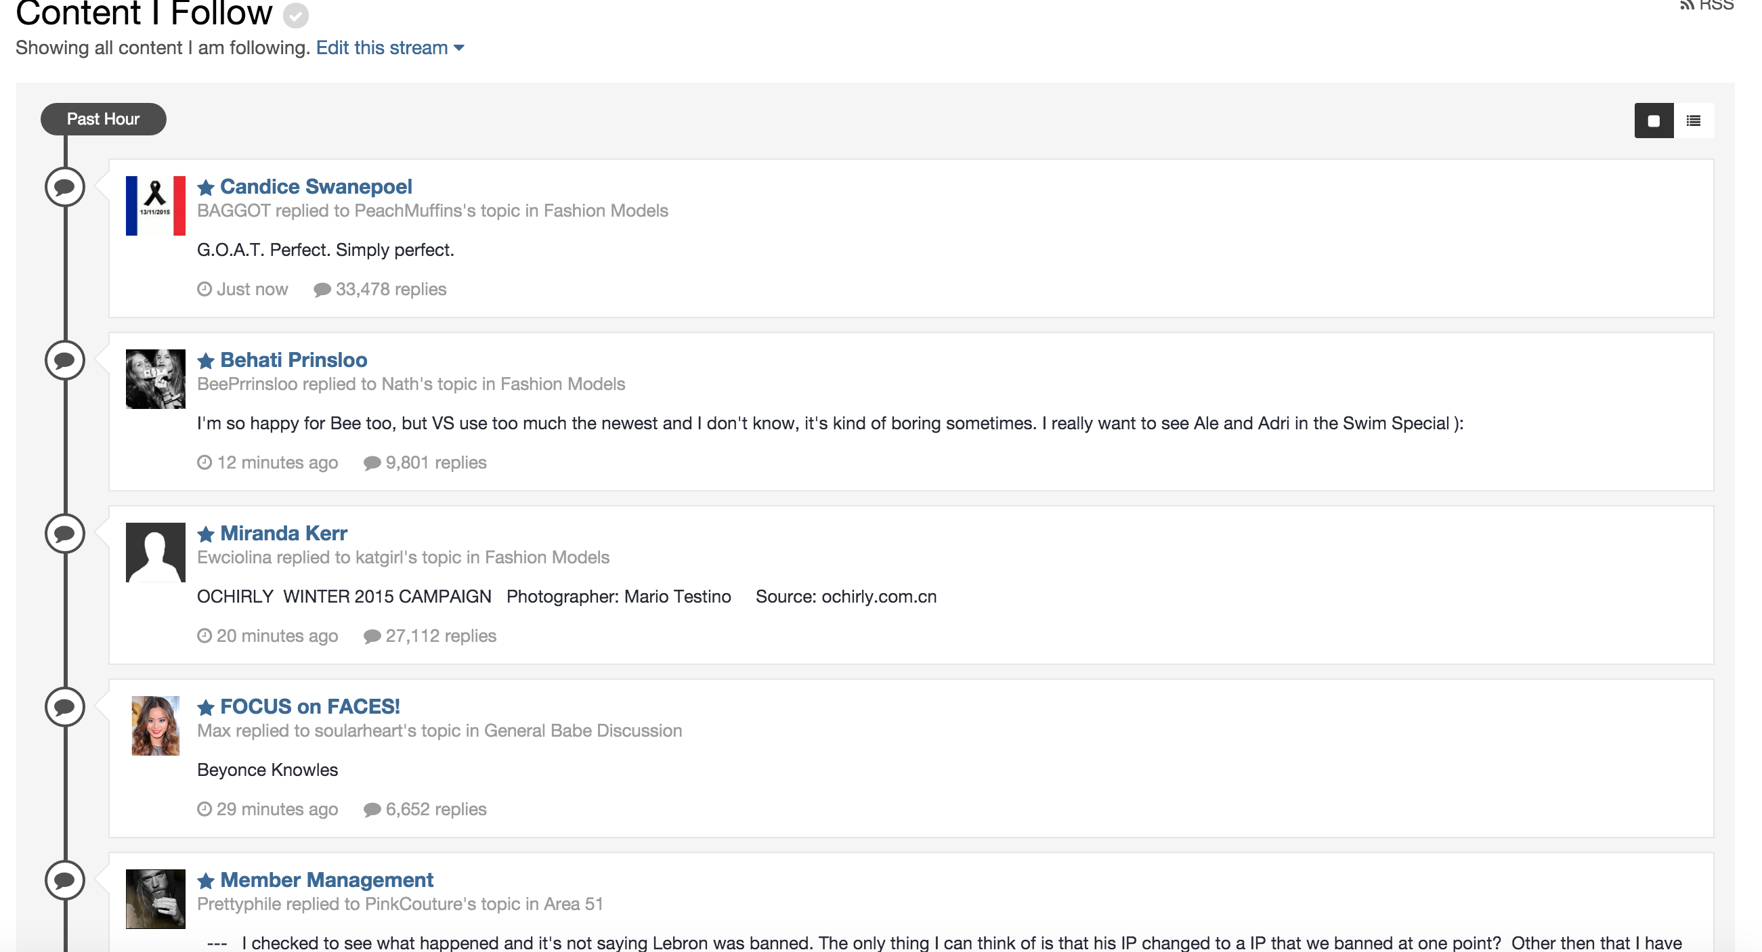Click star icon beside Miranda Kerr
The image size is (1762, 952).
[x=206, y=534]
